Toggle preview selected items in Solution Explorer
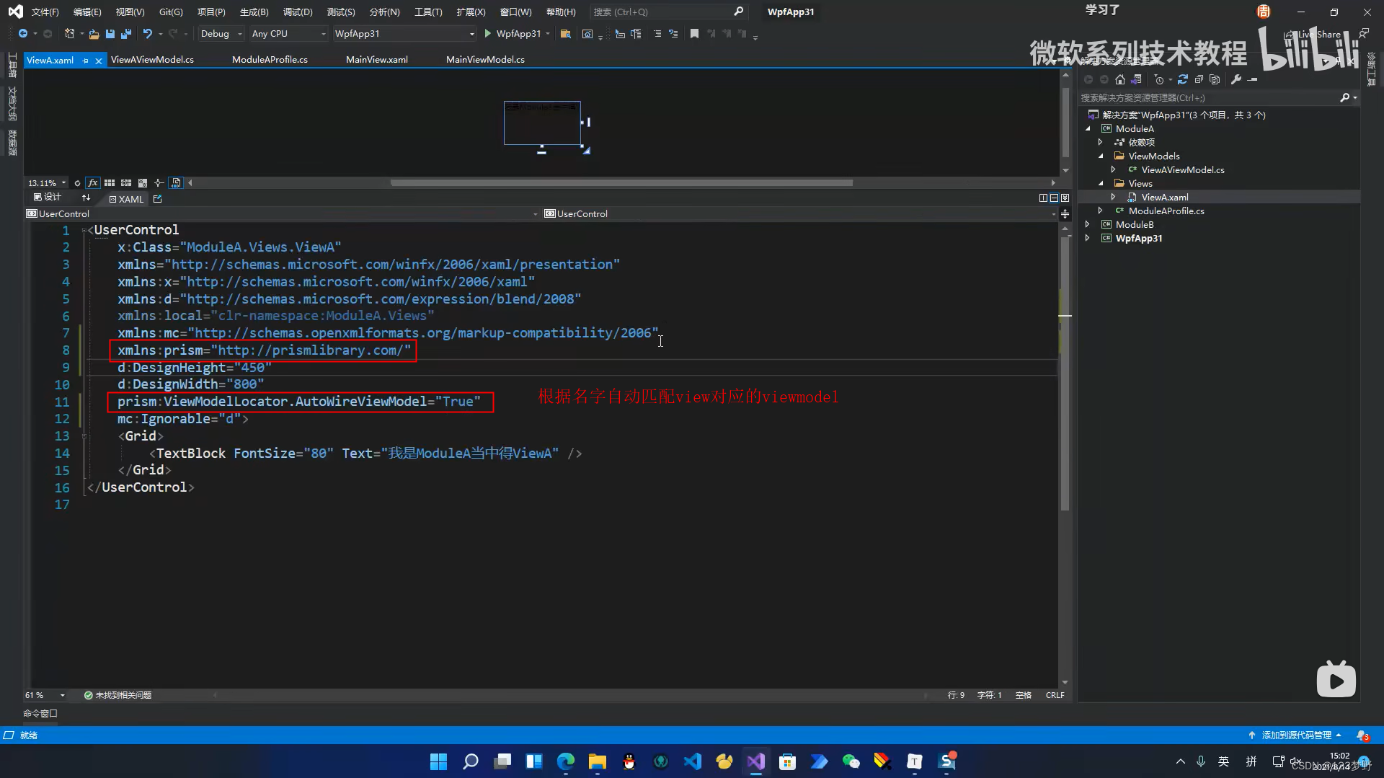The width and height of the screenshot is (1384, 778). tap(1253, 79)
